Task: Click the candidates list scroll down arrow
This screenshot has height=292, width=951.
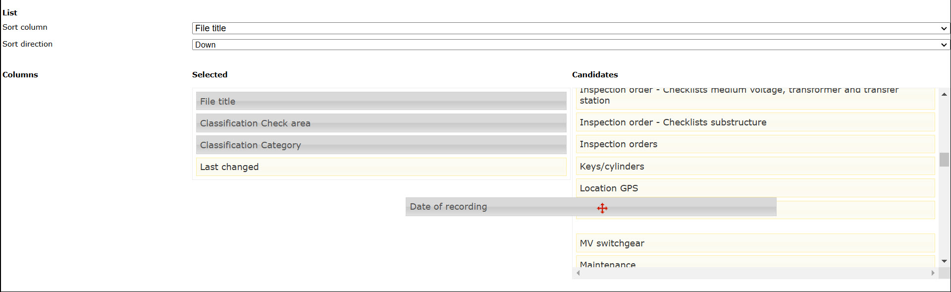Action: click(x=945, y=261)
